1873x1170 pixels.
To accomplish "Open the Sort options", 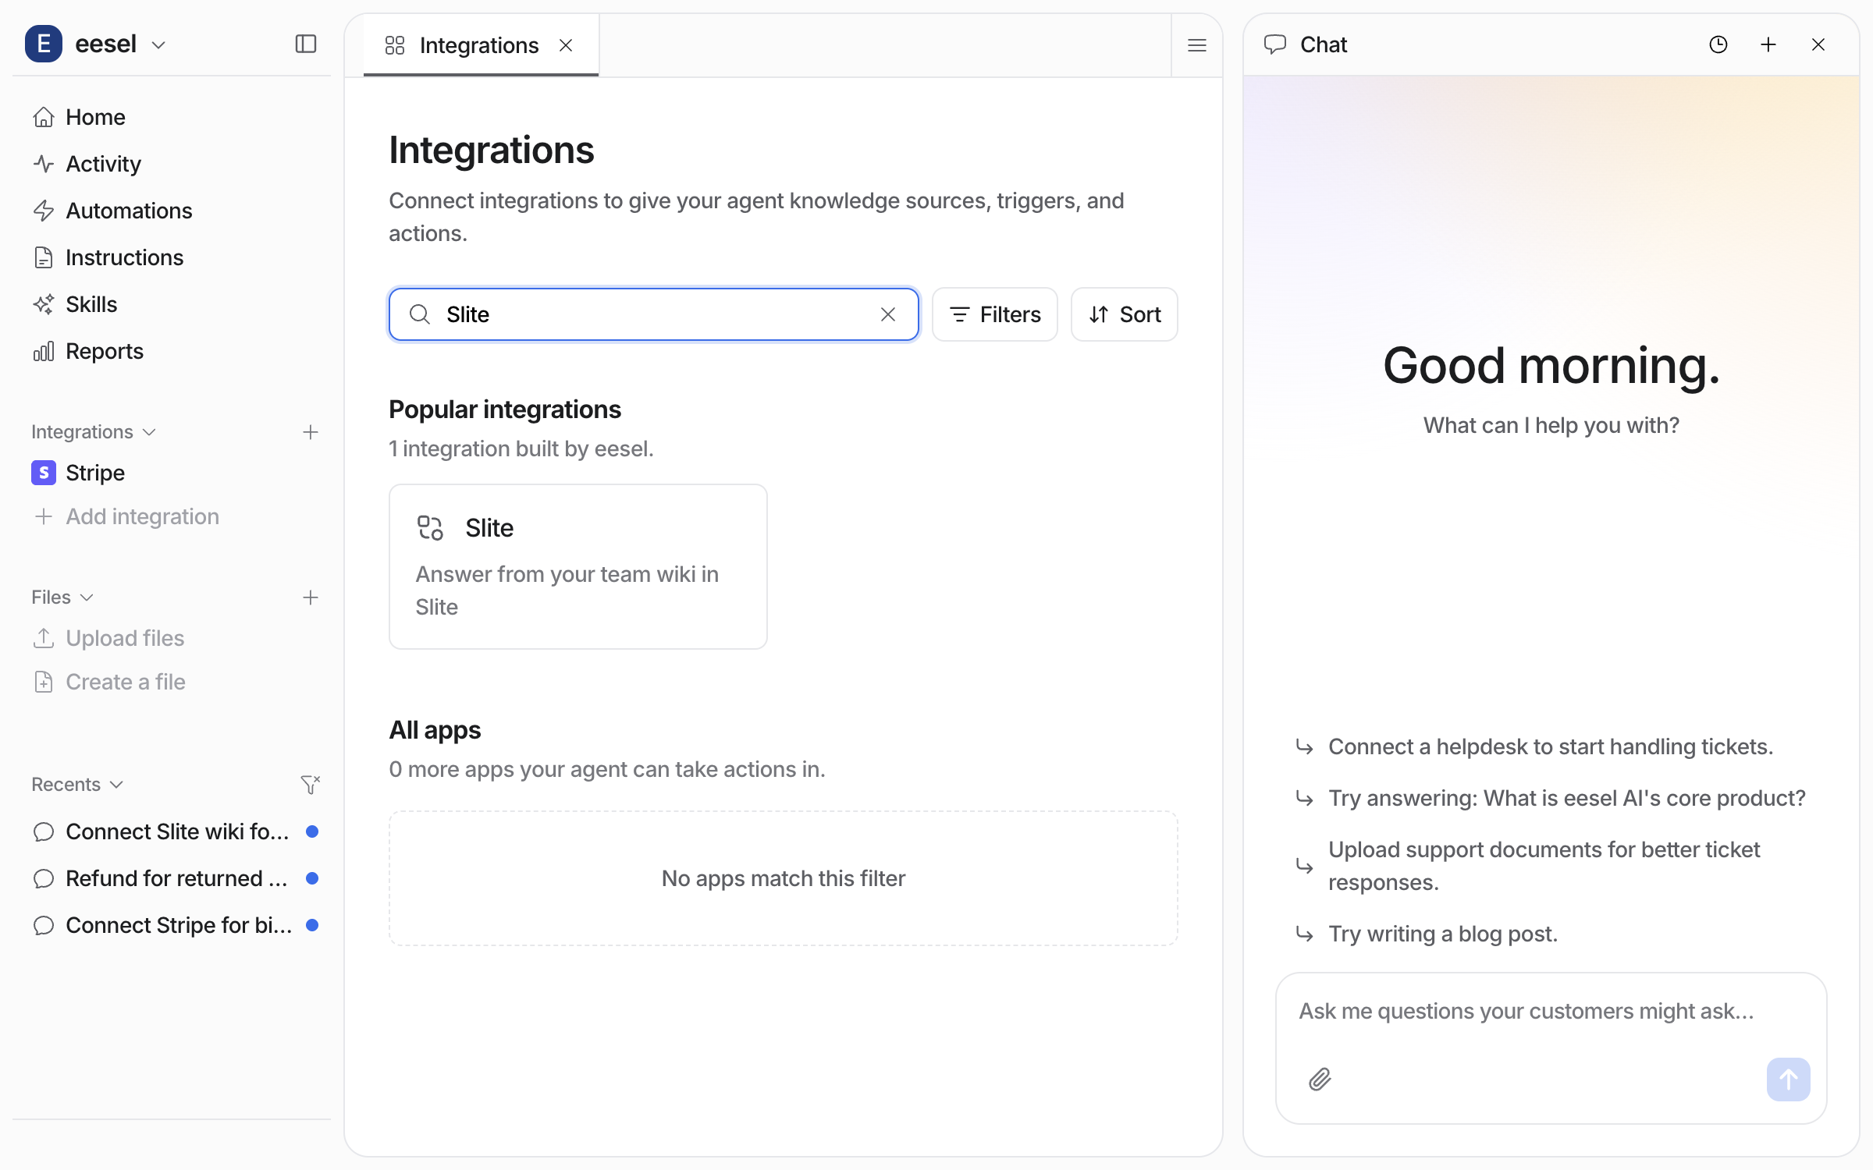I will 1125,314.
